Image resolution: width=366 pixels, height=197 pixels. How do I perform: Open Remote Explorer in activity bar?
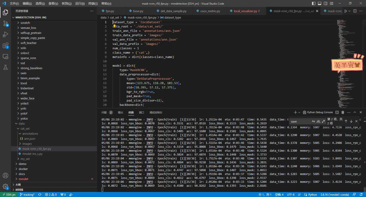click(x=5, y=57)
